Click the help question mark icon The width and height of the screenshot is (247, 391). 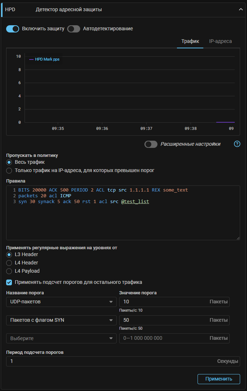click(237, 144)
